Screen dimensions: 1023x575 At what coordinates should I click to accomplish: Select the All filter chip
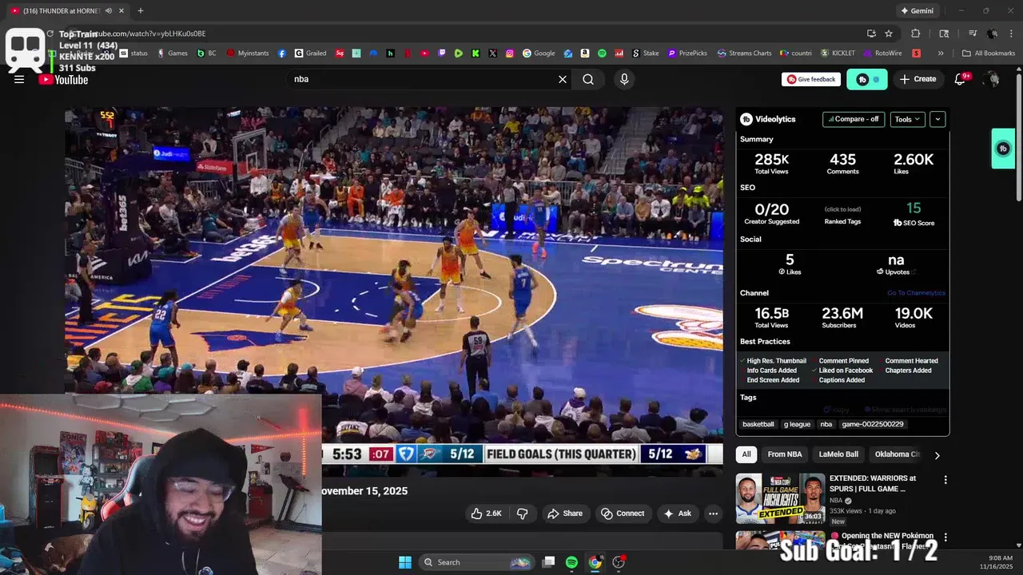click(x=746, y=454)
